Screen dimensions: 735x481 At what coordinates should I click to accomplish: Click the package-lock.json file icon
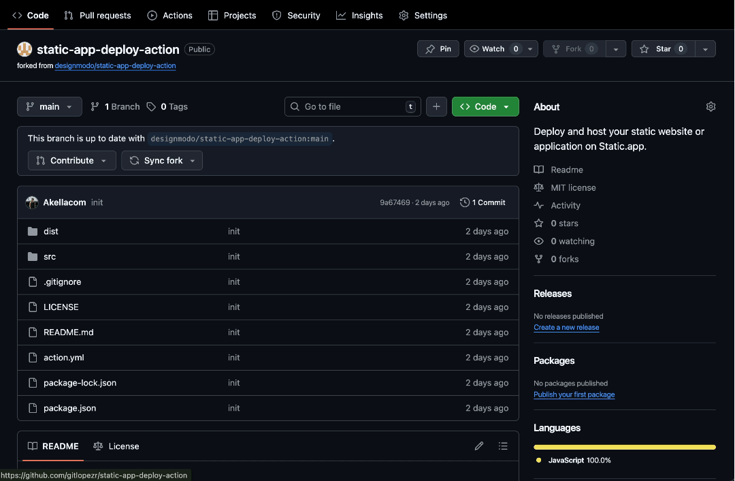[x=33, y=382]
